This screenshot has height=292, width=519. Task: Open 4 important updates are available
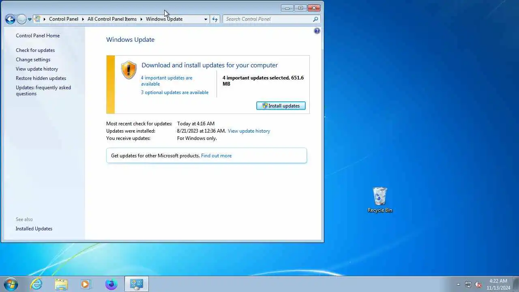click(x=167, y=81)
